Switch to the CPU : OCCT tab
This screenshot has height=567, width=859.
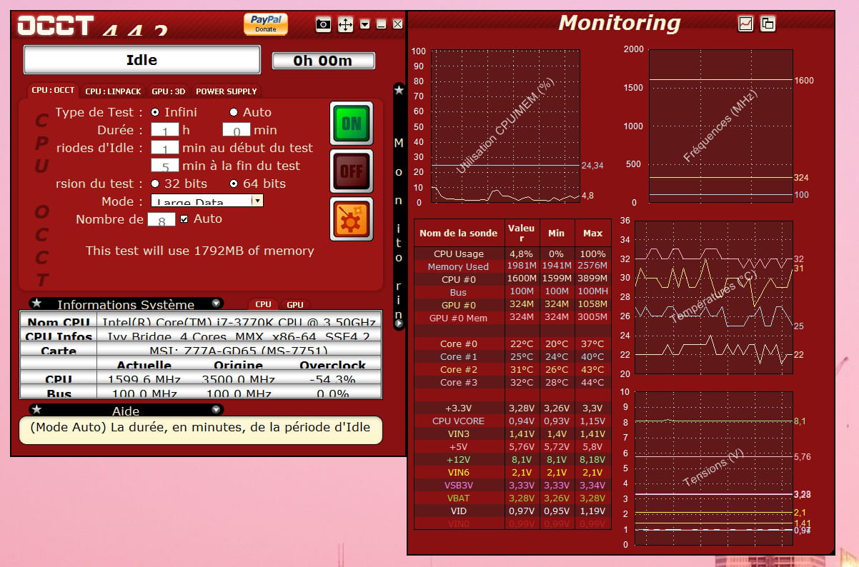pos(53,91)
